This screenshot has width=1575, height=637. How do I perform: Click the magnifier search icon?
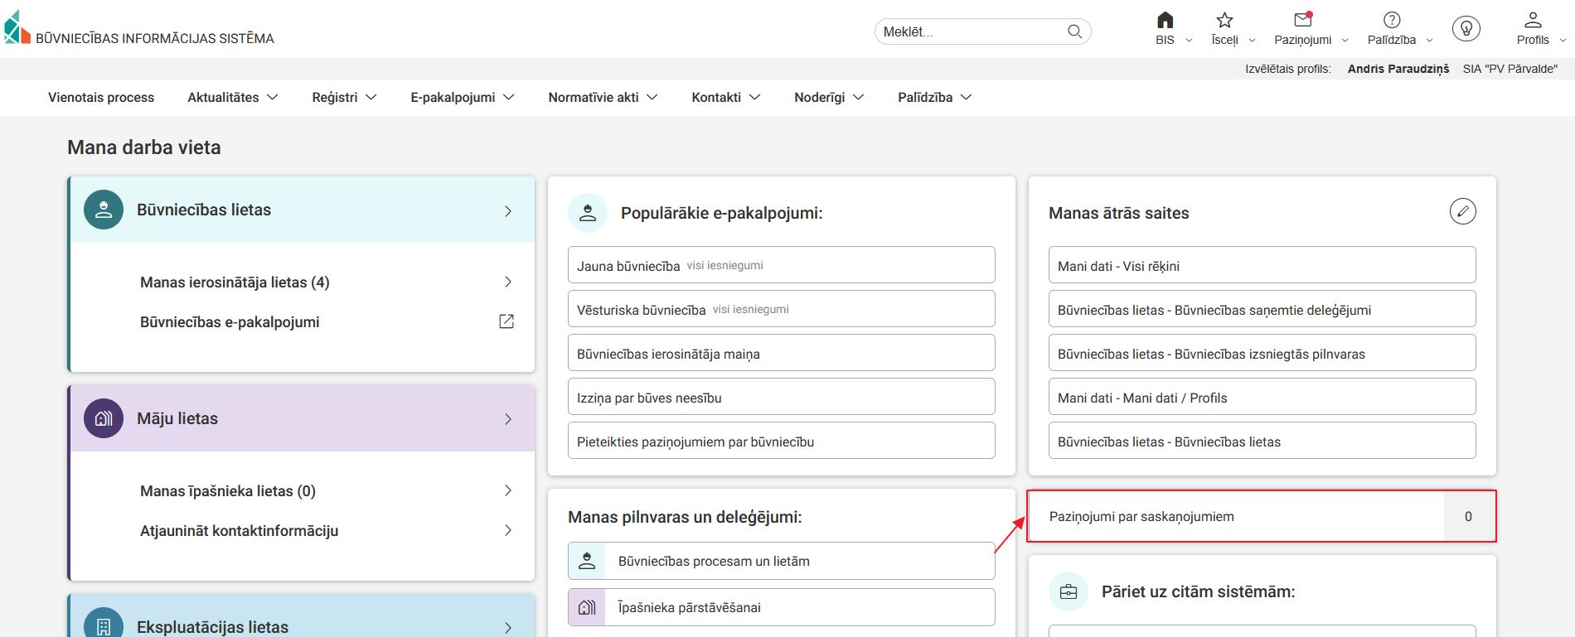[1074, 31]
